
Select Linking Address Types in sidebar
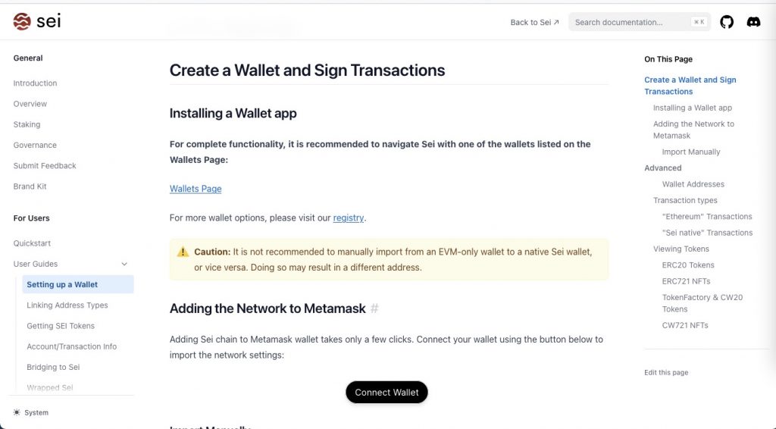(67, 305)
